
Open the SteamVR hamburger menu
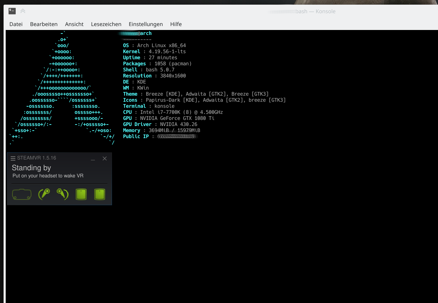[x=13, y=158]
